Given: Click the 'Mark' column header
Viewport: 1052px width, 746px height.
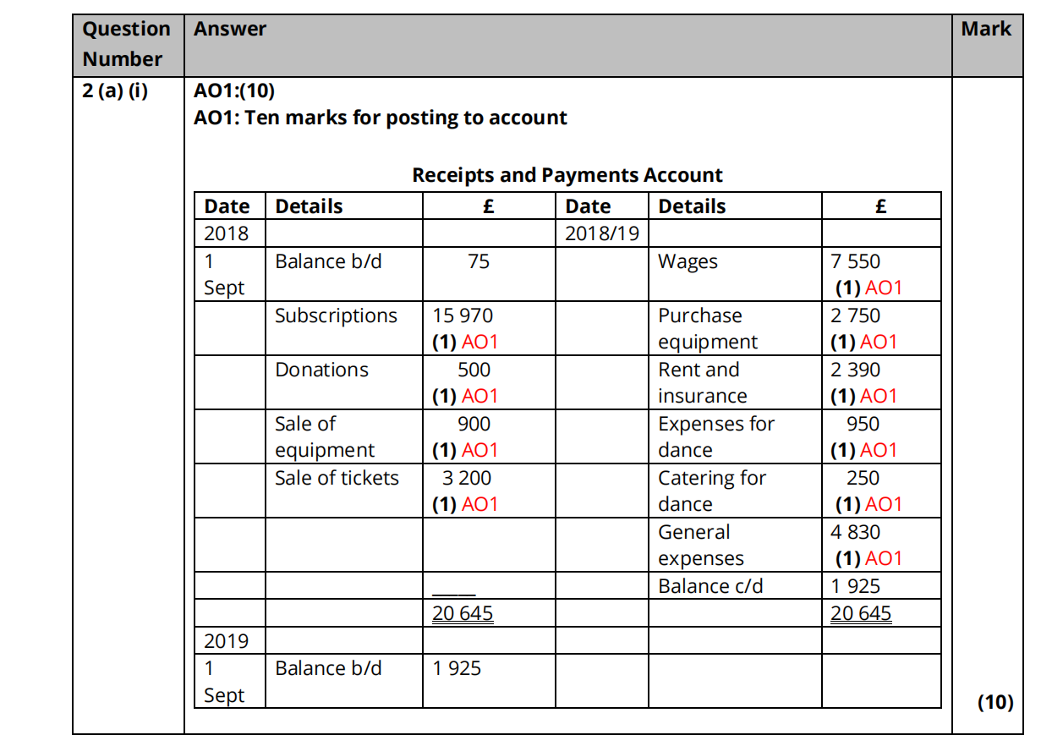Looking at the screenshot, I should click(985, 29).
